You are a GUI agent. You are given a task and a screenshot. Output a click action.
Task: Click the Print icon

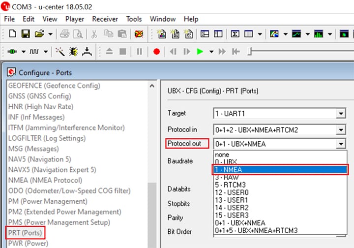coord(65,34)
